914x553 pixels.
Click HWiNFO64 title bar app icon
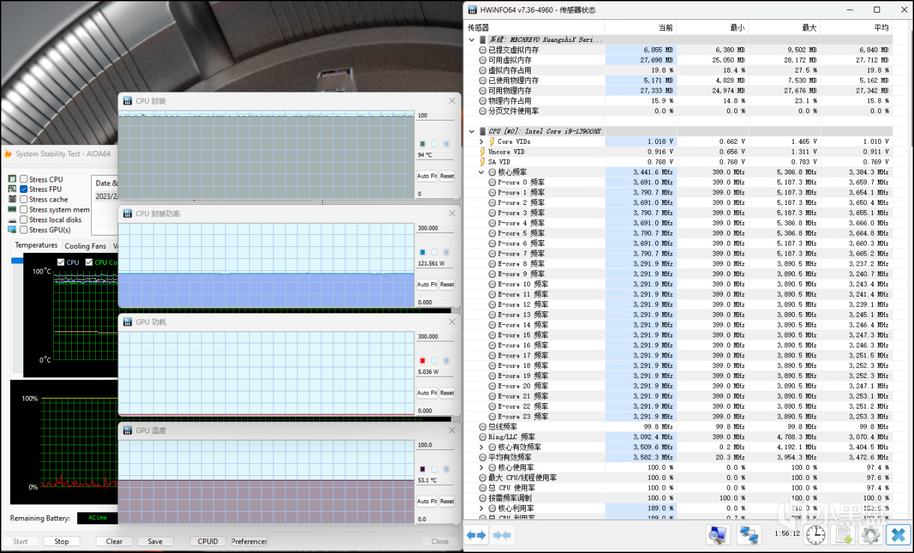[473, 10]
